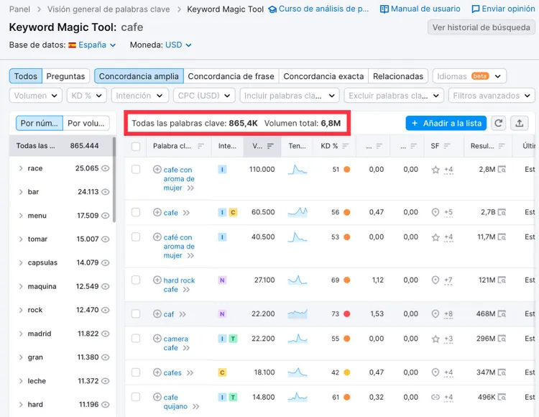
Task: Click plus icon beside 'camera cafe' keyword
Action: [x=157, y=339]
